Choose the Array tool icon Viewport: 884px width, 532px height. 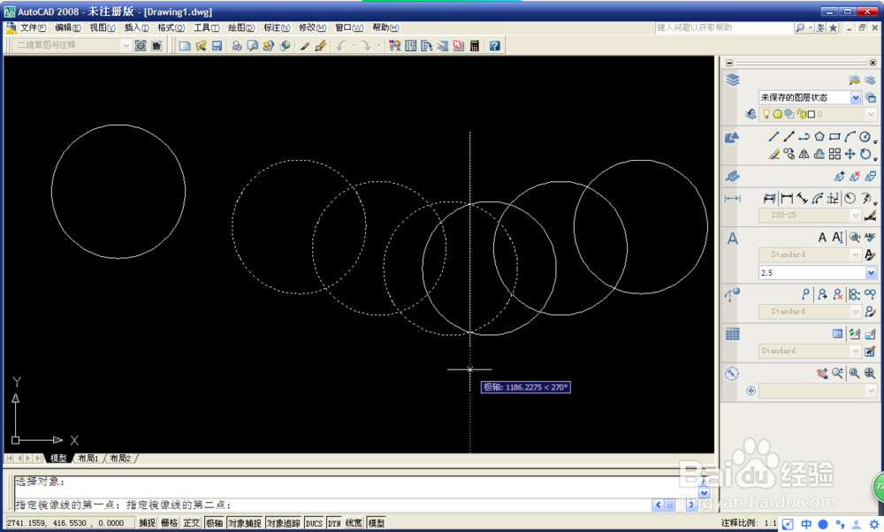click(834, 153)
